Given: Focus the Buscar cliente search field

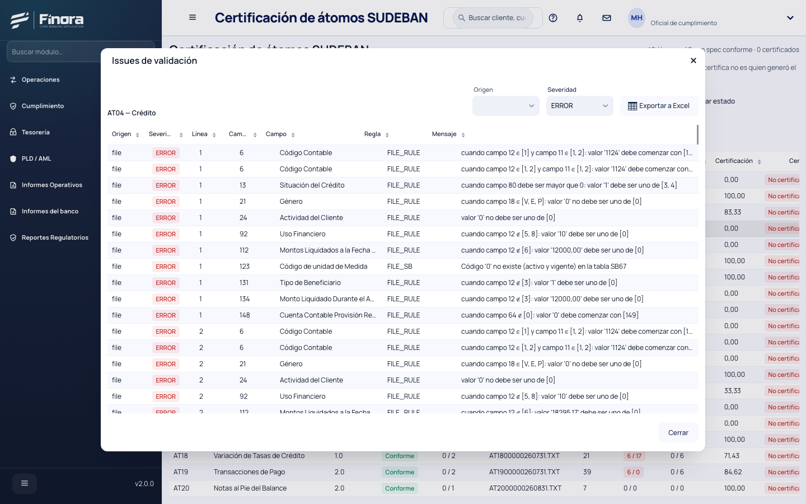Looking at the screenshot, I should tap(493, 18).
